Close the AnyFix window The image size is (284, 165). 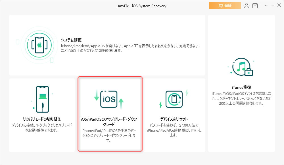click(x=279, y=5)
